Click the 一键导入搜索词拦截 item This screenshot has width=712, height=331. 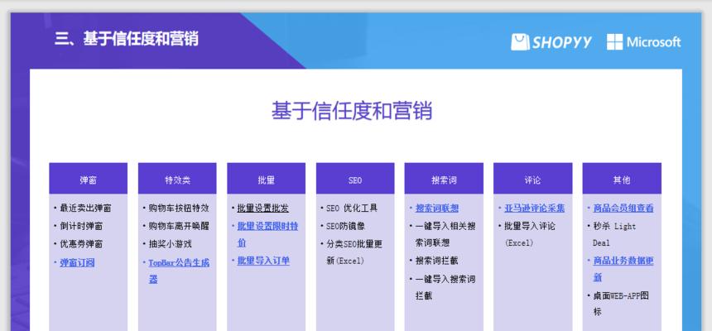pyautogui.click(x=445, y=287)
